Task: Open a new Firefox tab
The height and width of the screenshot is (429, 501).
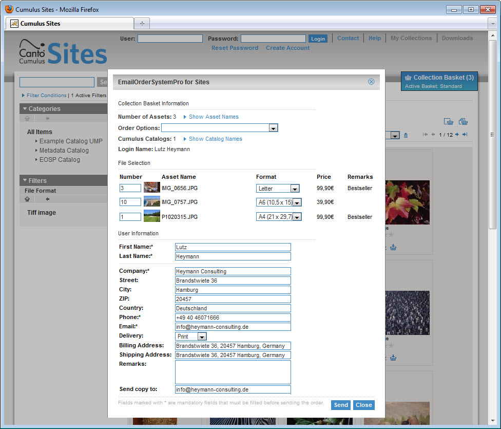Action: pyautogui.click(x=142, y=23)
